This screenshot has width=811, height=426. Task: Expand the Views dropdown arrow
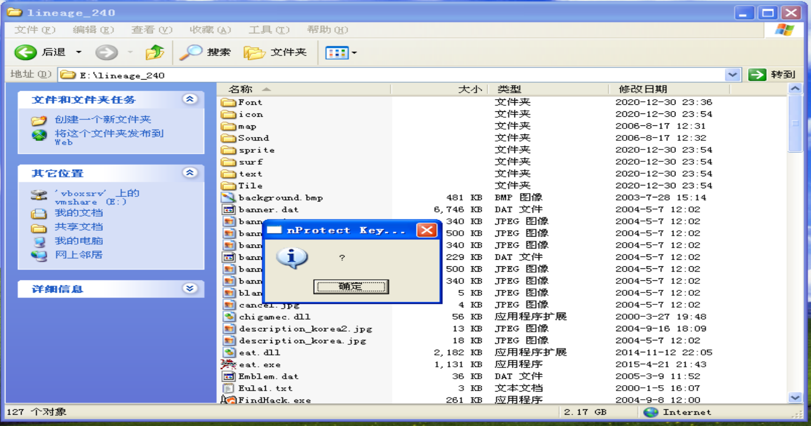(354, 53)
